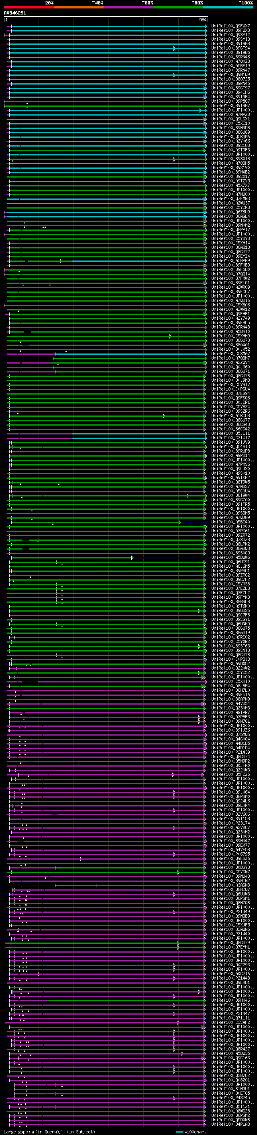Open hit UniRef100_A7Q0Z8
Image resolution: width=257 pixels, height=1135 pixels.
click(230, 61)
